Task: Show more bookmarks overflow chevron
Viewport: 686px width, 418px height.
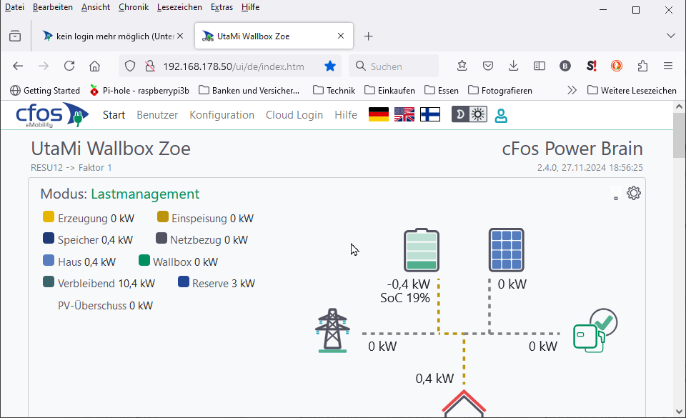Action: (572, 91)
